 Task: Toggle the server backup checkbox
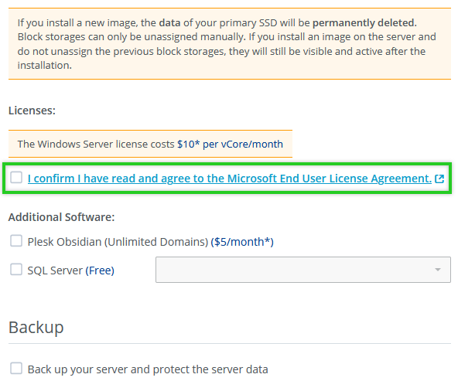[16, 368]
